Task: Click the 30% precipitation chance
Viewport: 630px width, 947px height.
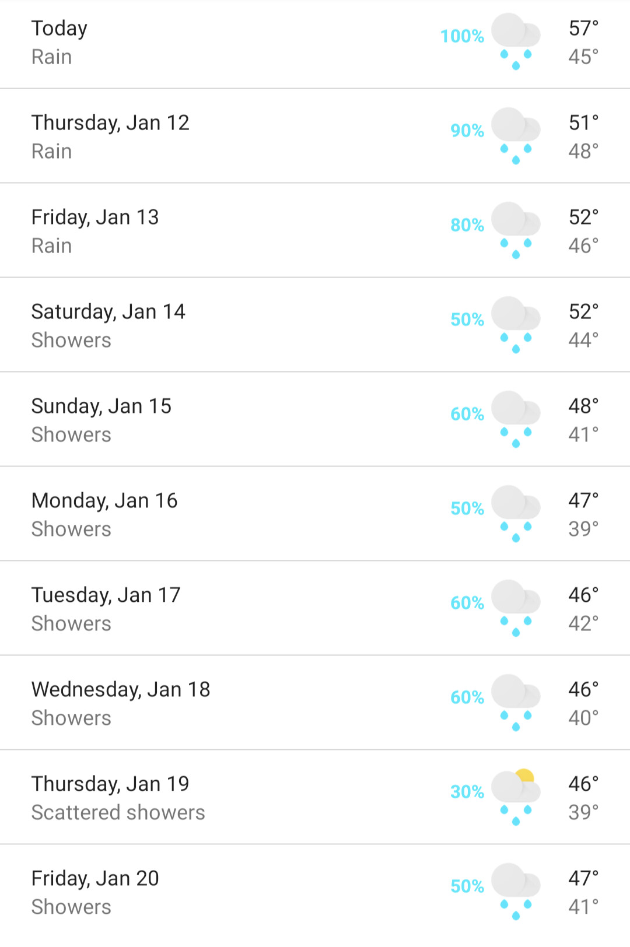Action: coord(467,792)
